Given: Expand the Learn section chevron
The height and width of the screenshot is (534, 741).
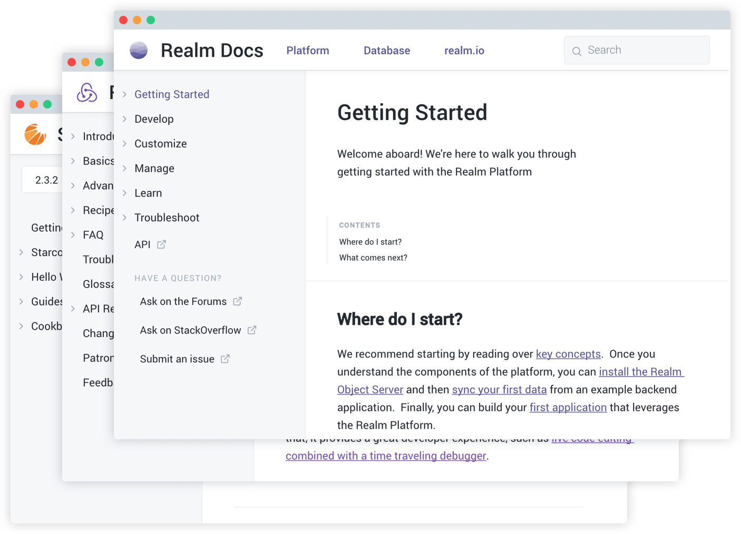Looking at the screenshot, I should [x=125, y=193].
